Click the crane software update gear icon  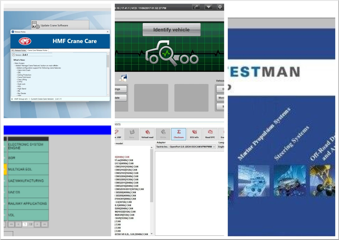(x=35, y=25)
